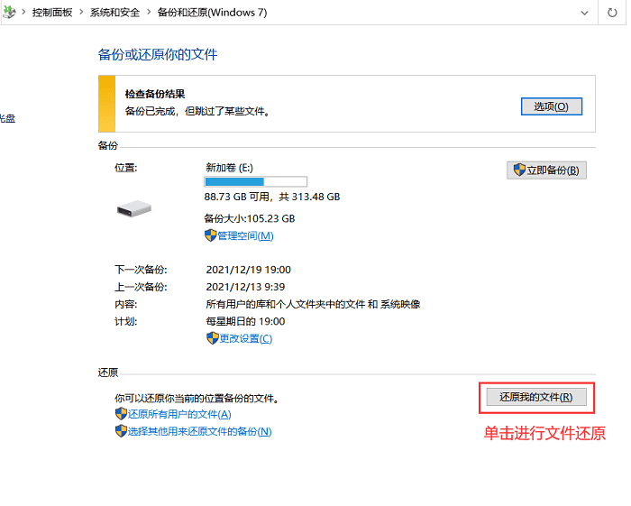631x506 pixels.
Task: Start backup with 立即备份(B)
Action: 546,170
